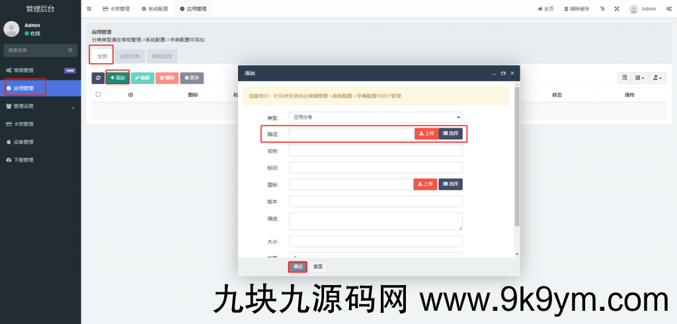
Task: Open 常规管理 in the sidebar
Action: [x=40, y=70]
